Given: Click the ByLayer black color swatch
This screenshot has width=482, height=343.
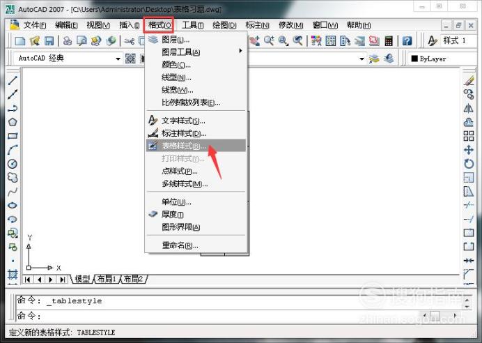Looking at the screenshot, I should point(414,59).
